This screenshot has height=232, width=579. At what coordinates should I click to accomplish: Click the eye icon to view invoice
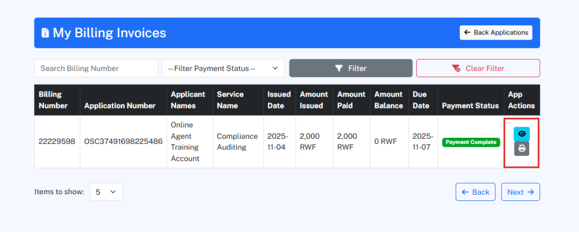(521, 134)
